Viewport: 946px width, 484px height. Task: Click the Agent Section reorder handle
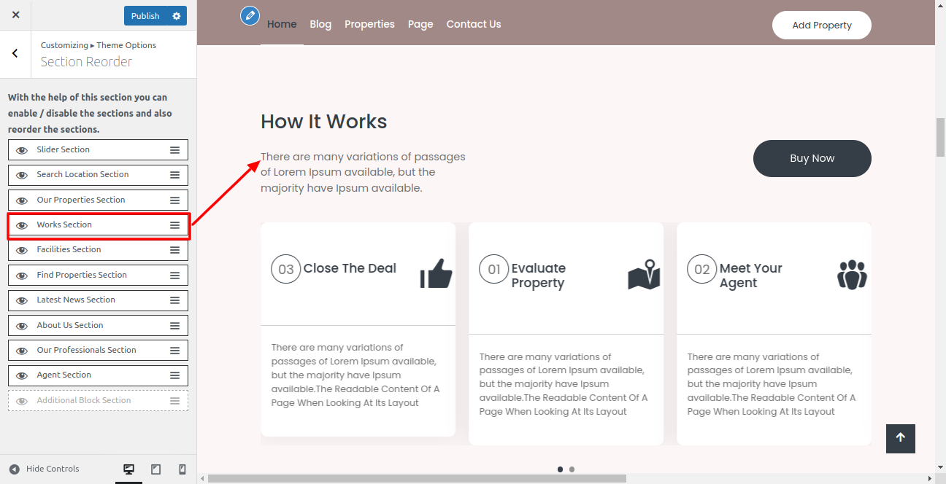pyautogui.click(x=175, y=375)
